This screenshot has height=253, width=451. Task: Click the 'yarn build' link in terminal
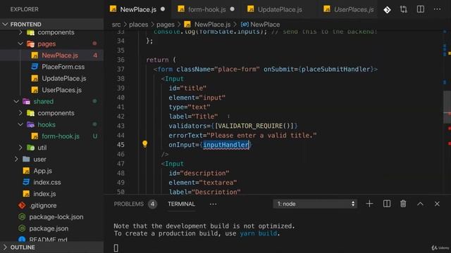[x=259, y=233]
